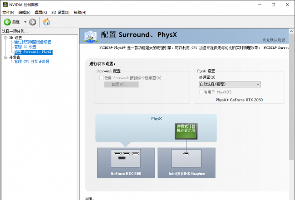The image size is (295, 200).
Task: Go to the Home page icon
Action: 46,22
